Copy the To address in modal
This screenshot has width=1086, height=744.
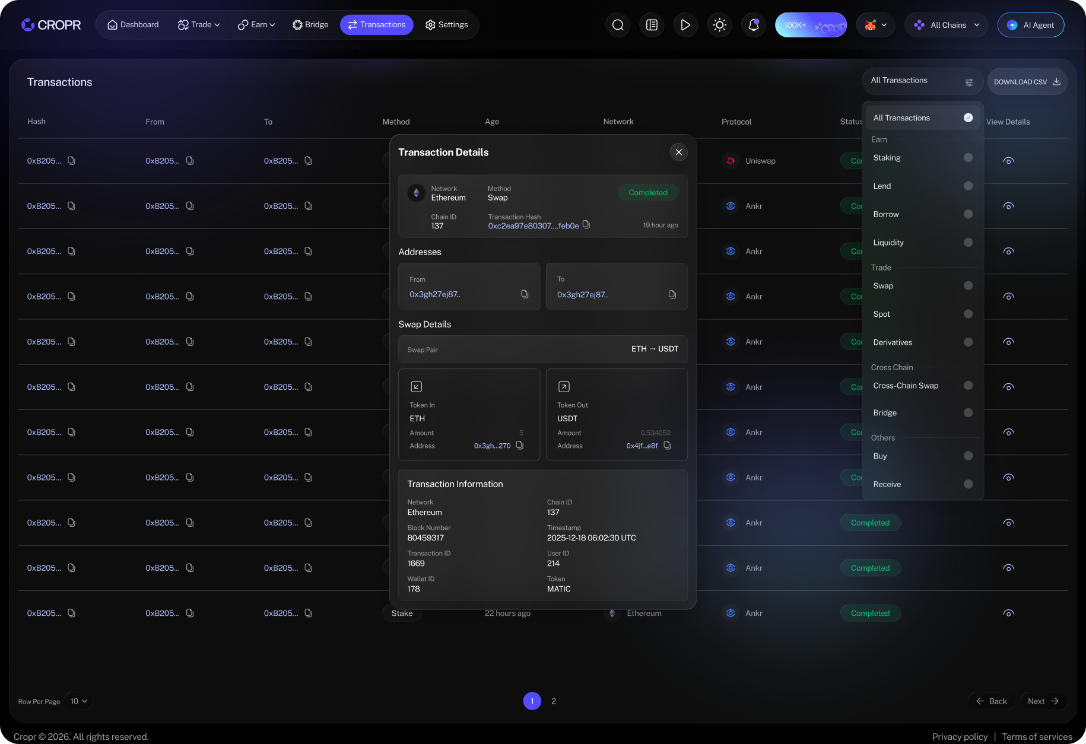point(672,294)
